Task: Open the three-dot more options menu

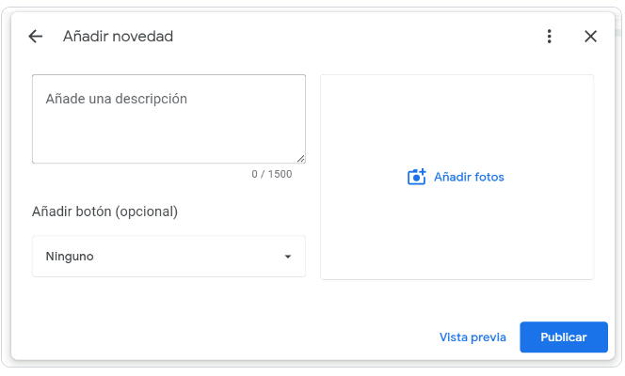Action: (550, 37)
